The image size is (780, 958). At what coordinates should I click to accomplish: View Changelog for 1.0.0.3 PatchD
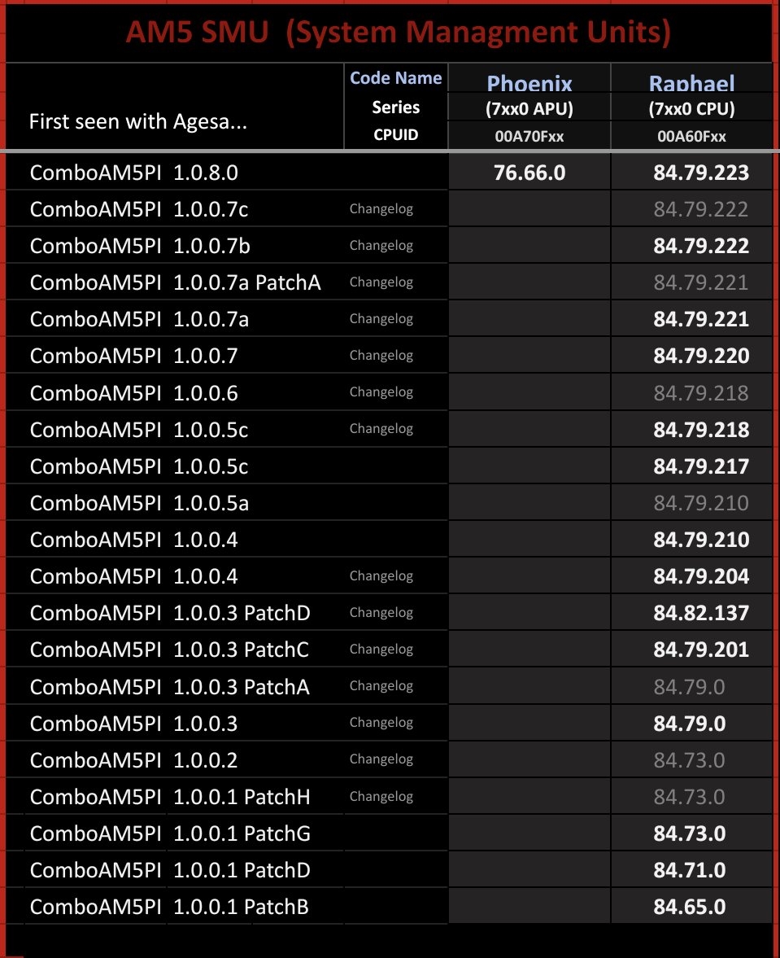click(x=381, y=613)
